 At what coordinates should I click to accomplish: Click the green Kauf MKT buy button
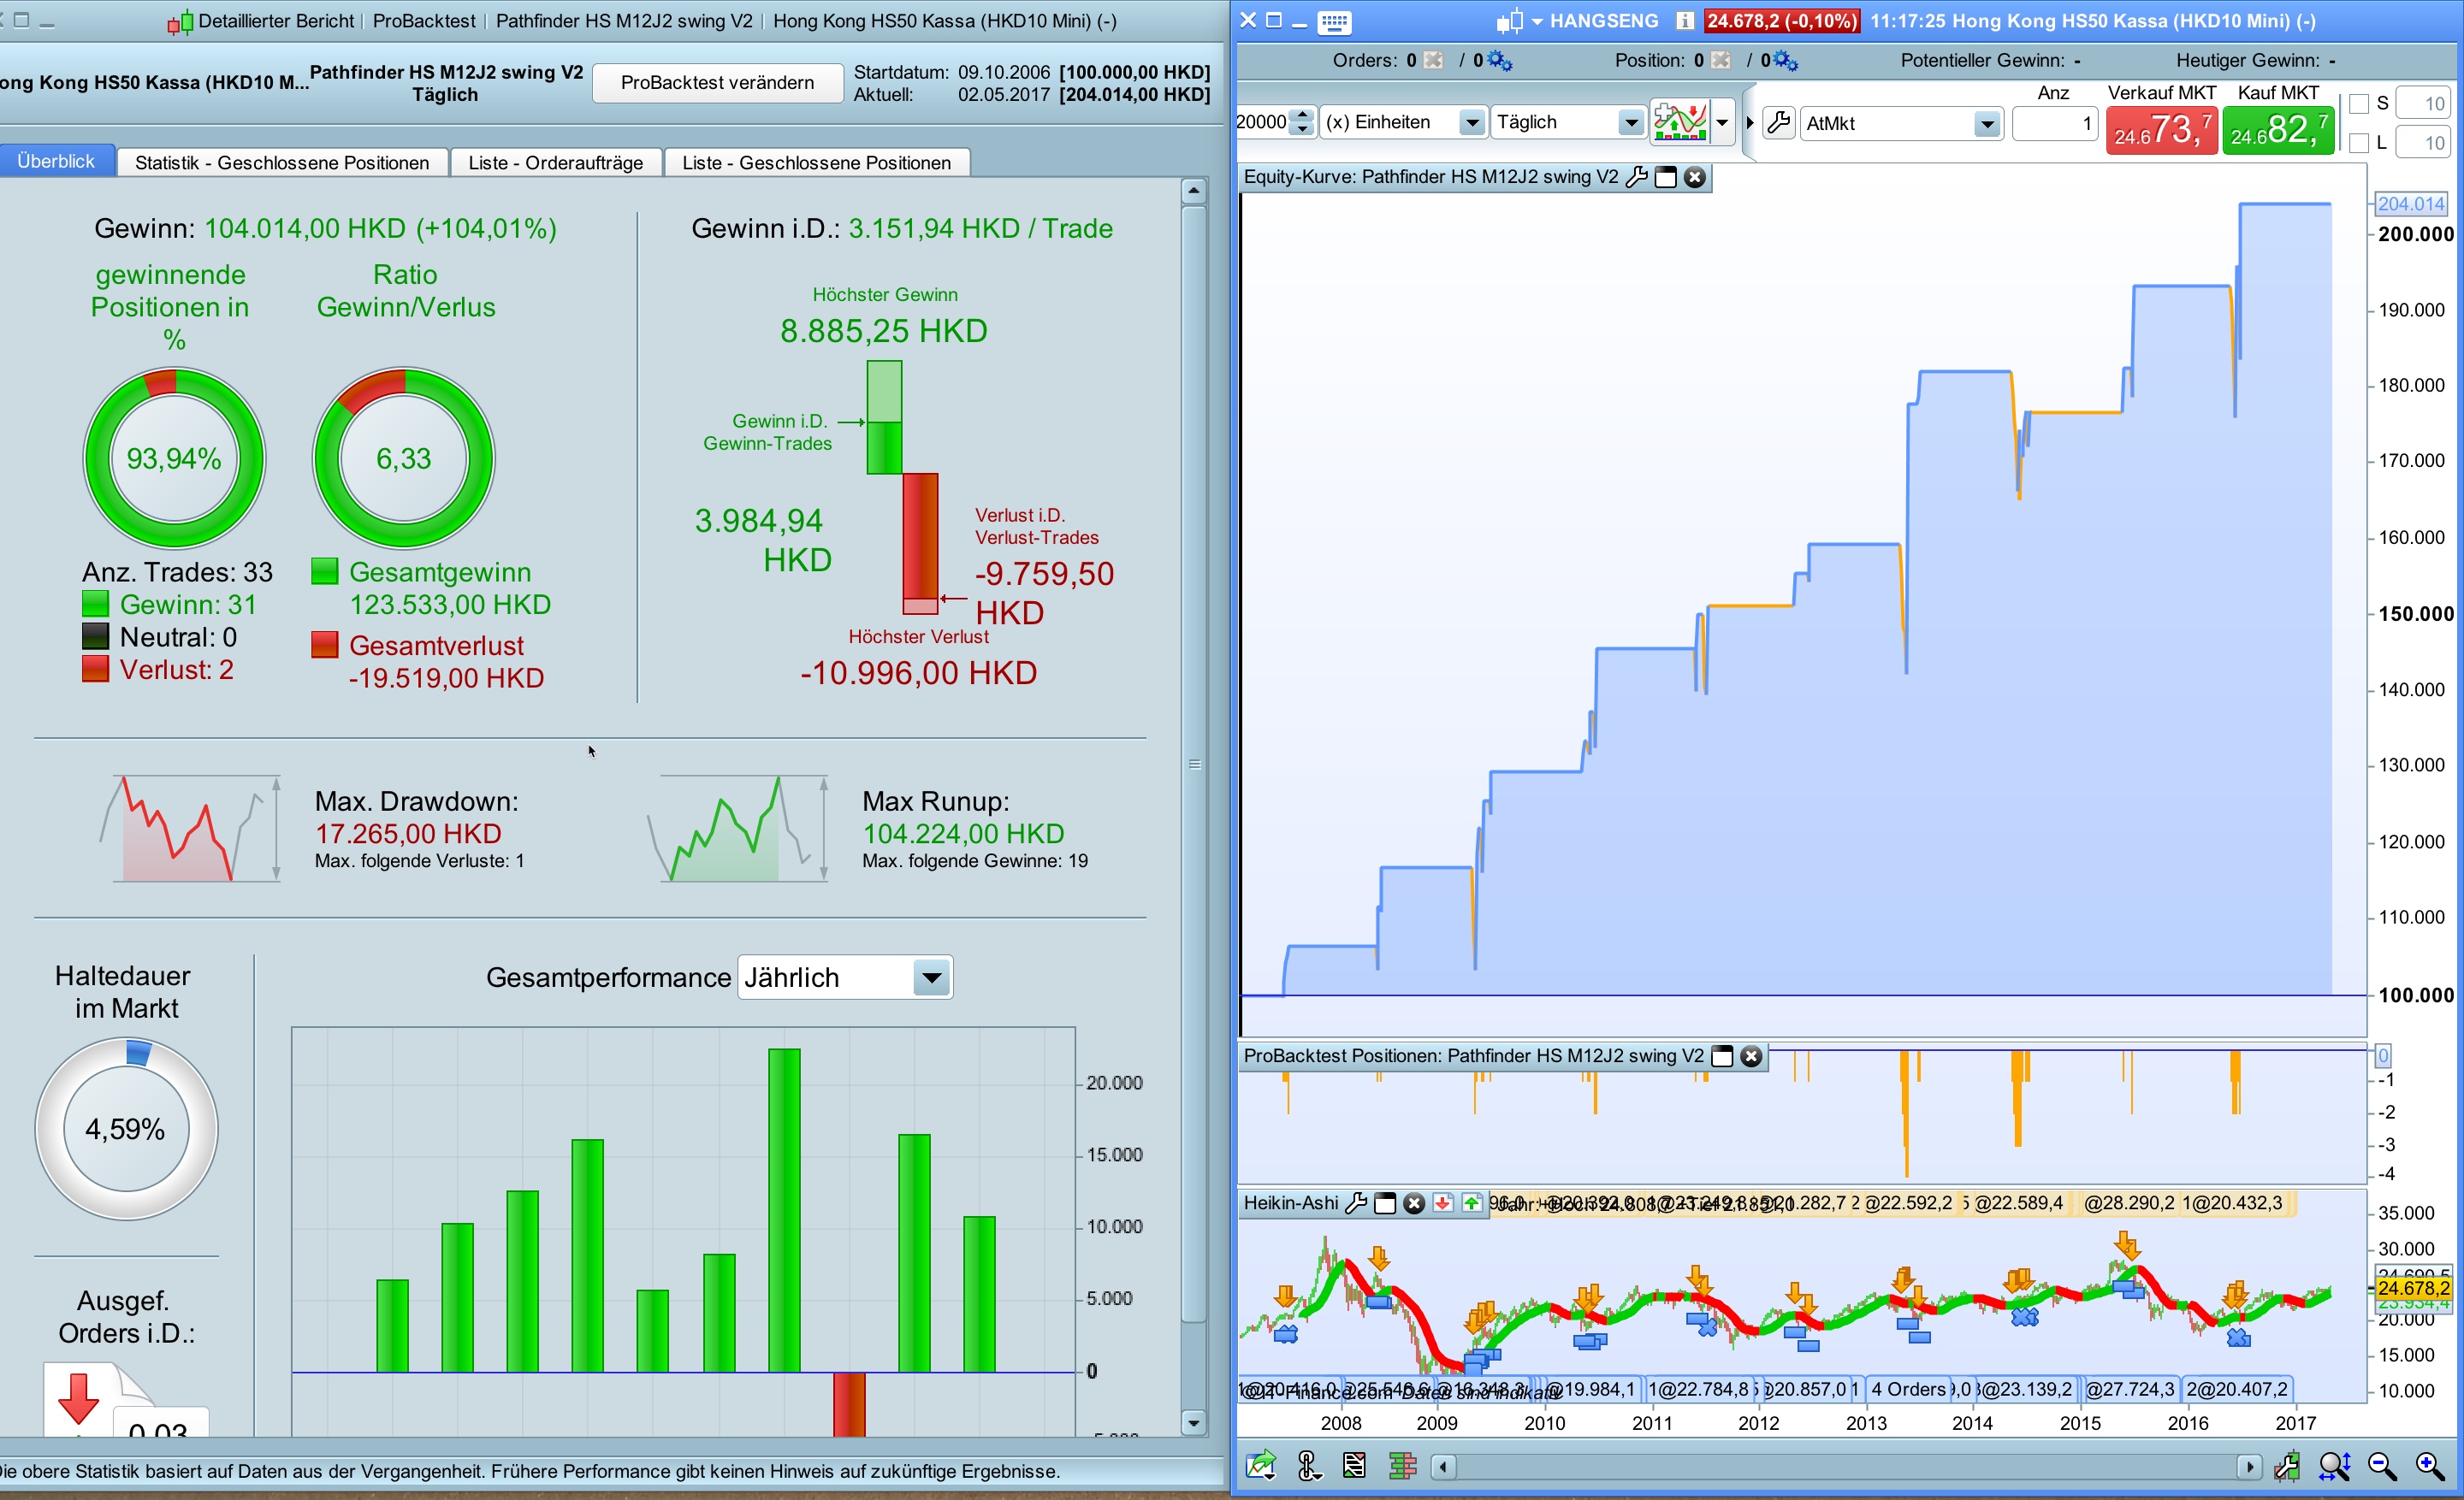[x=2278, y=131]
